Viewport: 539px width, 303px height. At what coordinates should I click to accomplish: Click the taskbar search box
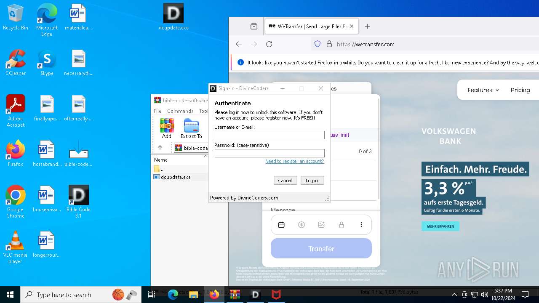point(81,295)
